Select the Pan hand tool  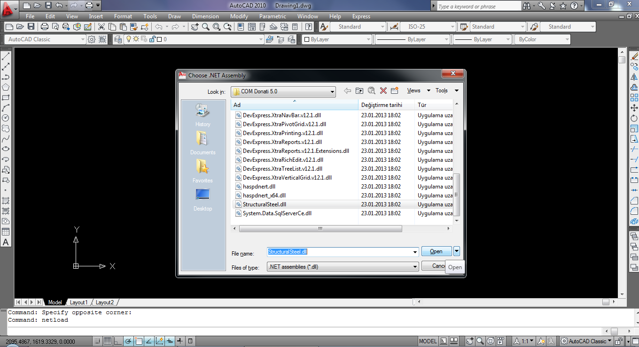pos(195,27)
